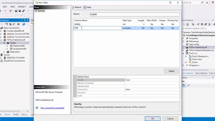Toggle the Server Explorer auto-hide pin
The height and width of the screenshot is (121, 215).
tap(25, 20)
